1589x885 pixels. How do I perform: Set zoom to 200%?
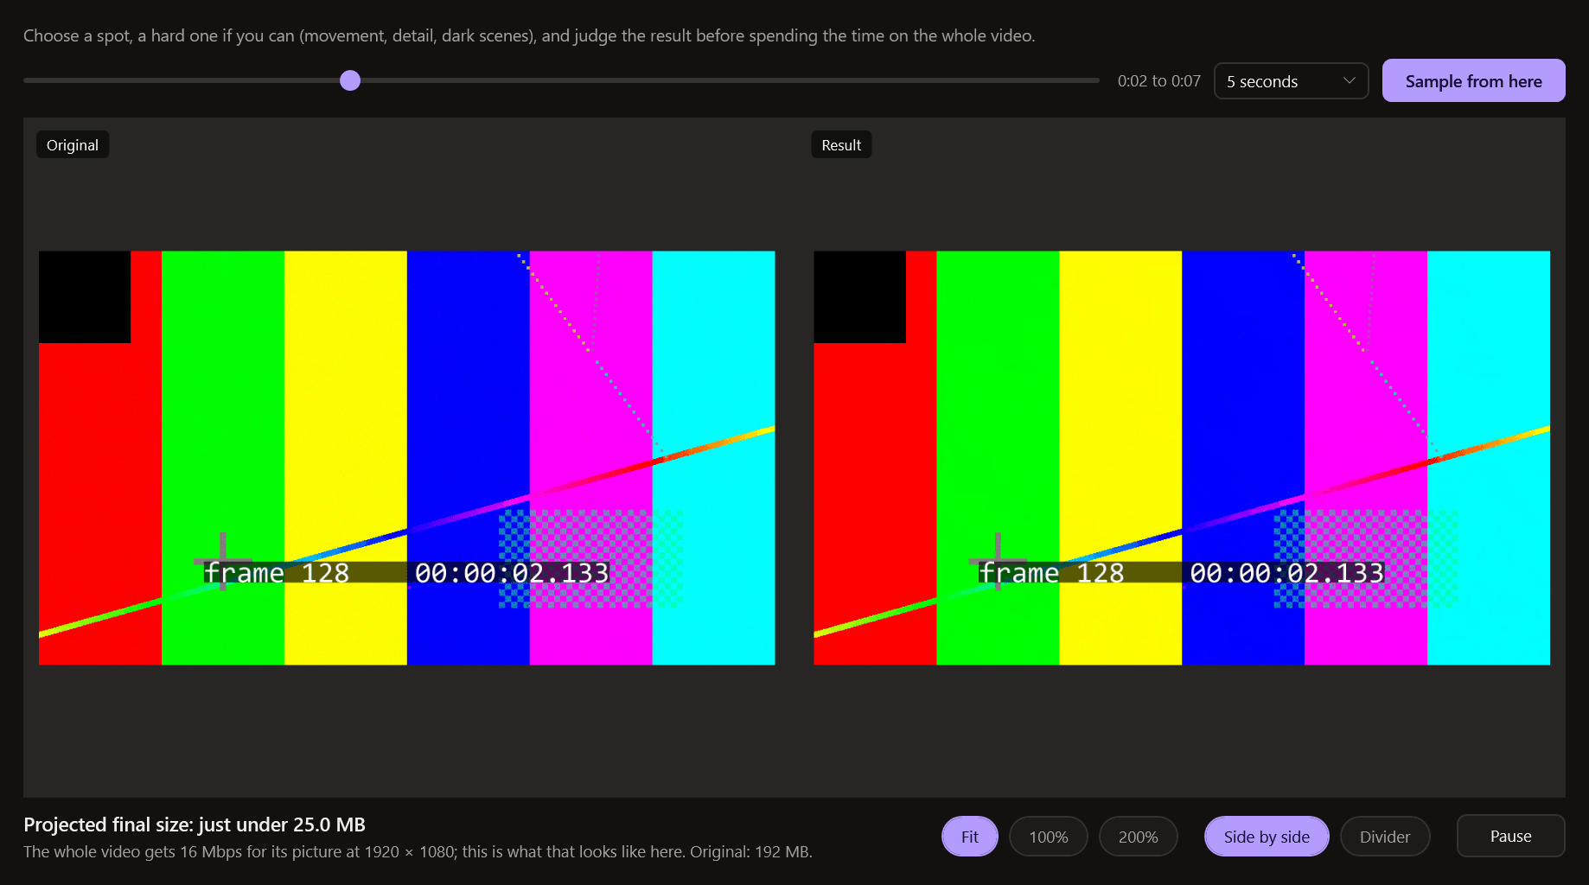click(x=1138, y=837)
